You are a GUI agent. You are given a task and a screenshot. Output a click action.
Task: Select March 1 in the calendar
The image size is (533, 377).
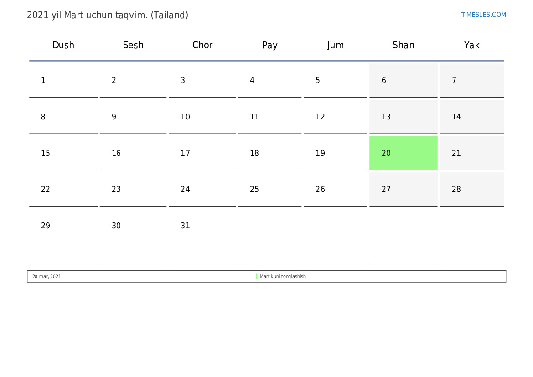coord(44,81)
